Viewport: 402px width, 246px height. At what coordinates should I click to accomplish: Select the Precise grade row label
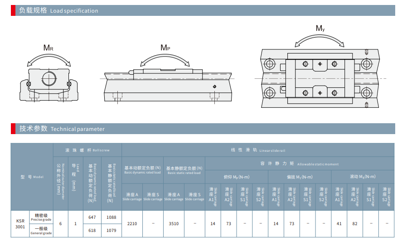pyautogui.click(x=41, y=217)
